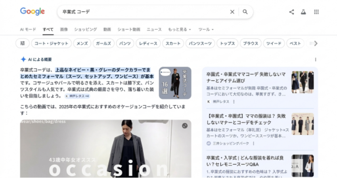Open thumbnail beside セレモニースーツQ&A result
Viewport: 337px width, 178px height.
(x=303, y=166)
